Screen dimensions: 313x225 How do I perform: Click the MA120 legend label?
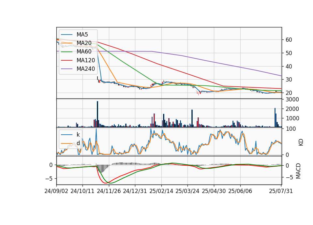(86, 60)
